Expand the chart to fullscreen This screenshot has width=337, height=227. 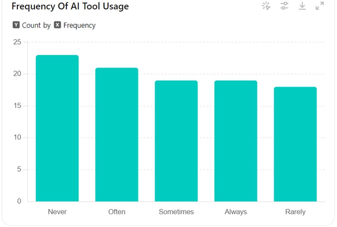tap(320, 6)
